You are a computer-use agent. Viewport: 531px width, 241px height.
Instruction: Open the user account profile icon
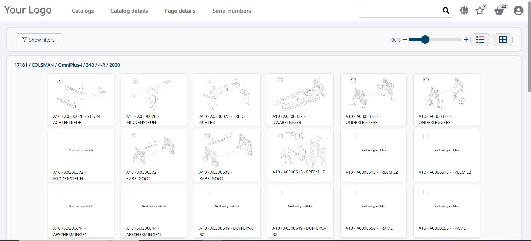[518, 11]
